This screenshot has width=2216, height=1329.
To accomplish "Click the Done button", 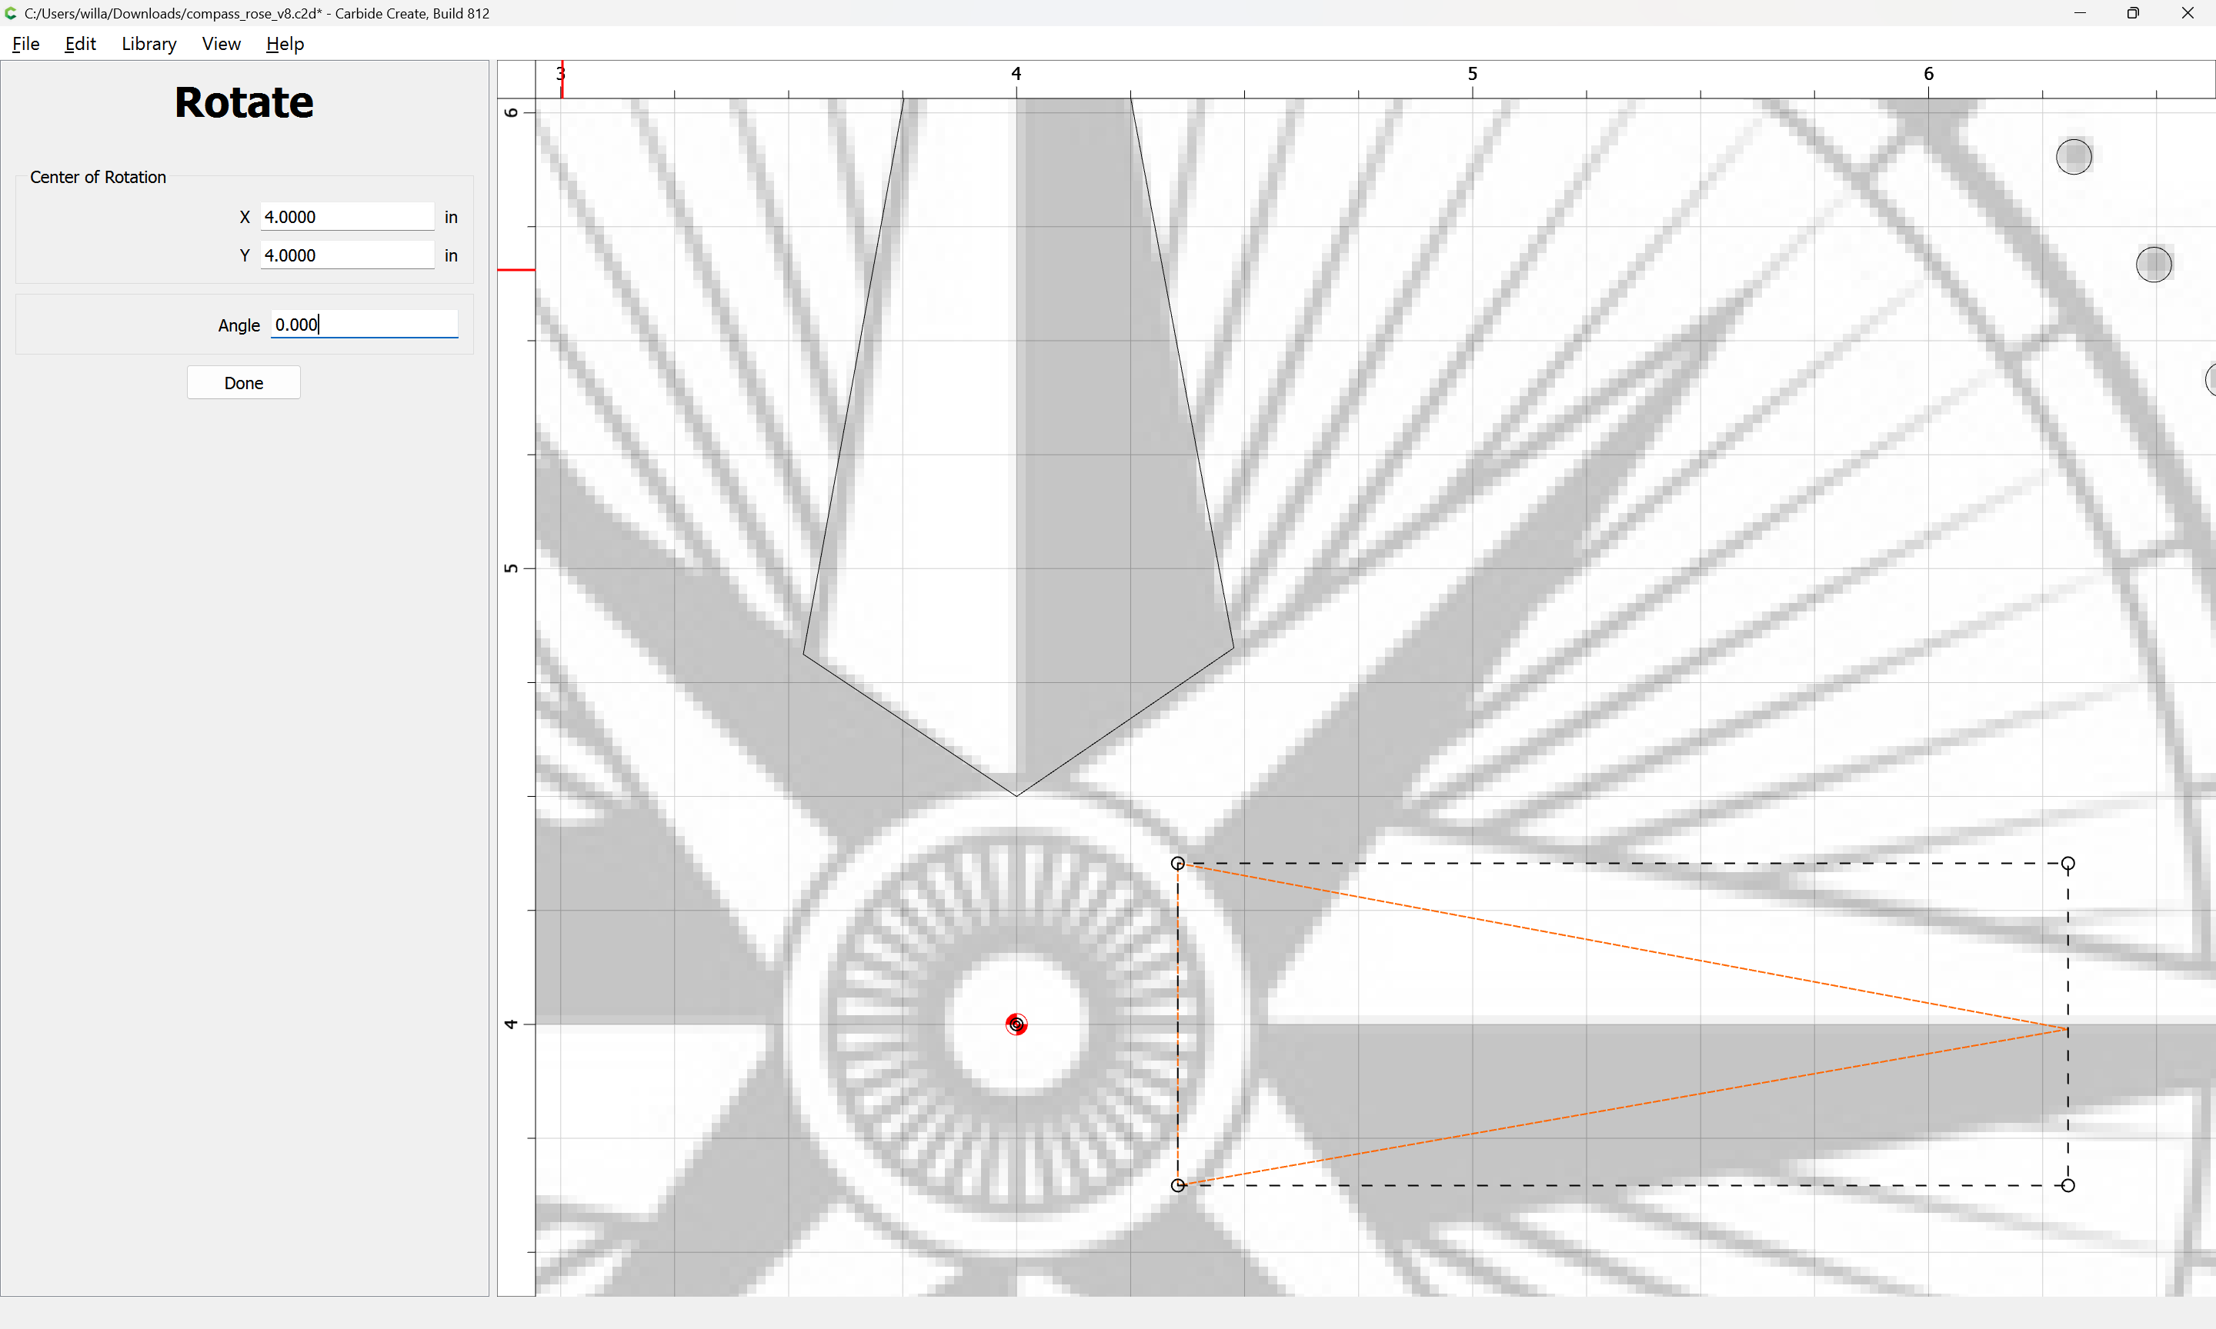I will pyautogui.click(x=244, y=383).
